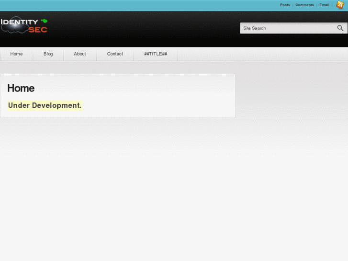This screenshot has width=348, height=261.
Task: Open the Comments feed link
Action: tap(304, 5)
